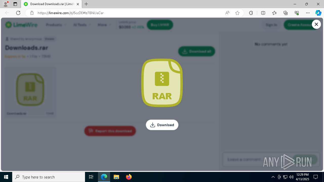Image resolution: width=324 pixels, height=182 pixels.
Task: Close the file preview overlay
Action: click(316, 24)
